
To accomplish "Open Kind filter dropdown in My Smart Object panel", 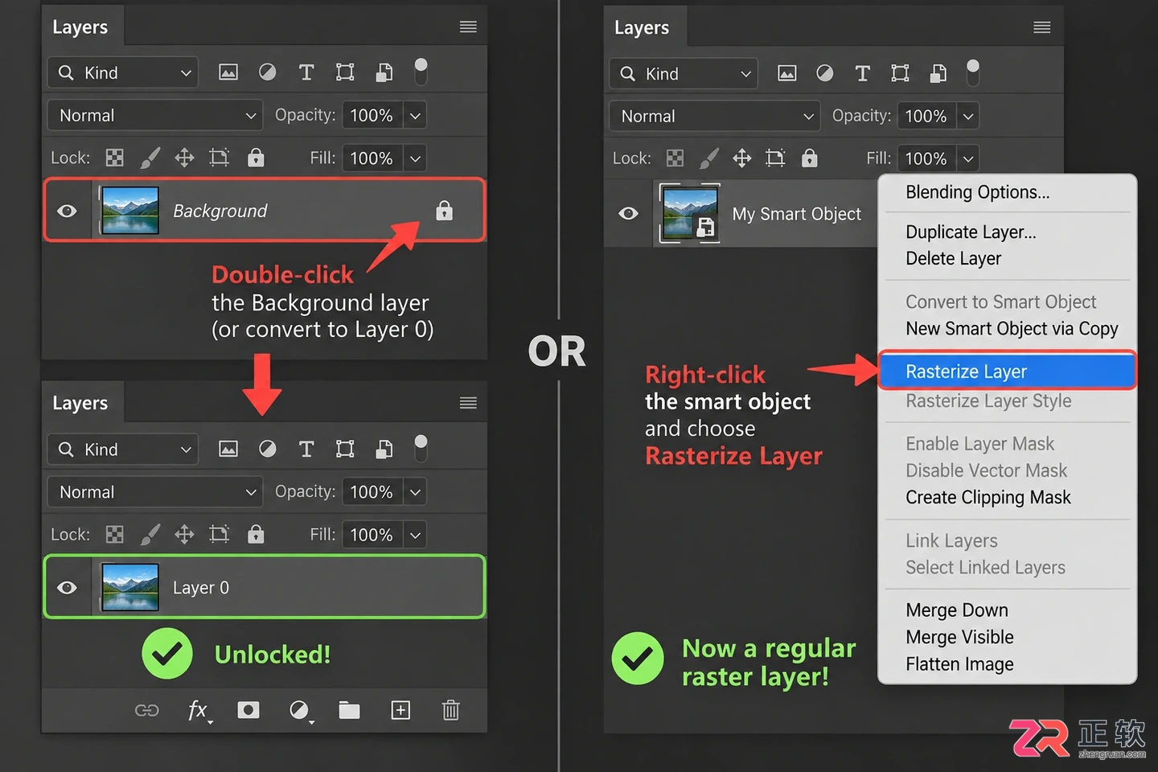I will [x=684, y=74].
